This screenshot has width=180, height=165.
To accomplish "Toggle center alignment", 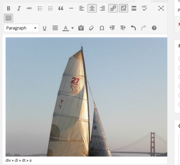I will [x=92, y=8].
